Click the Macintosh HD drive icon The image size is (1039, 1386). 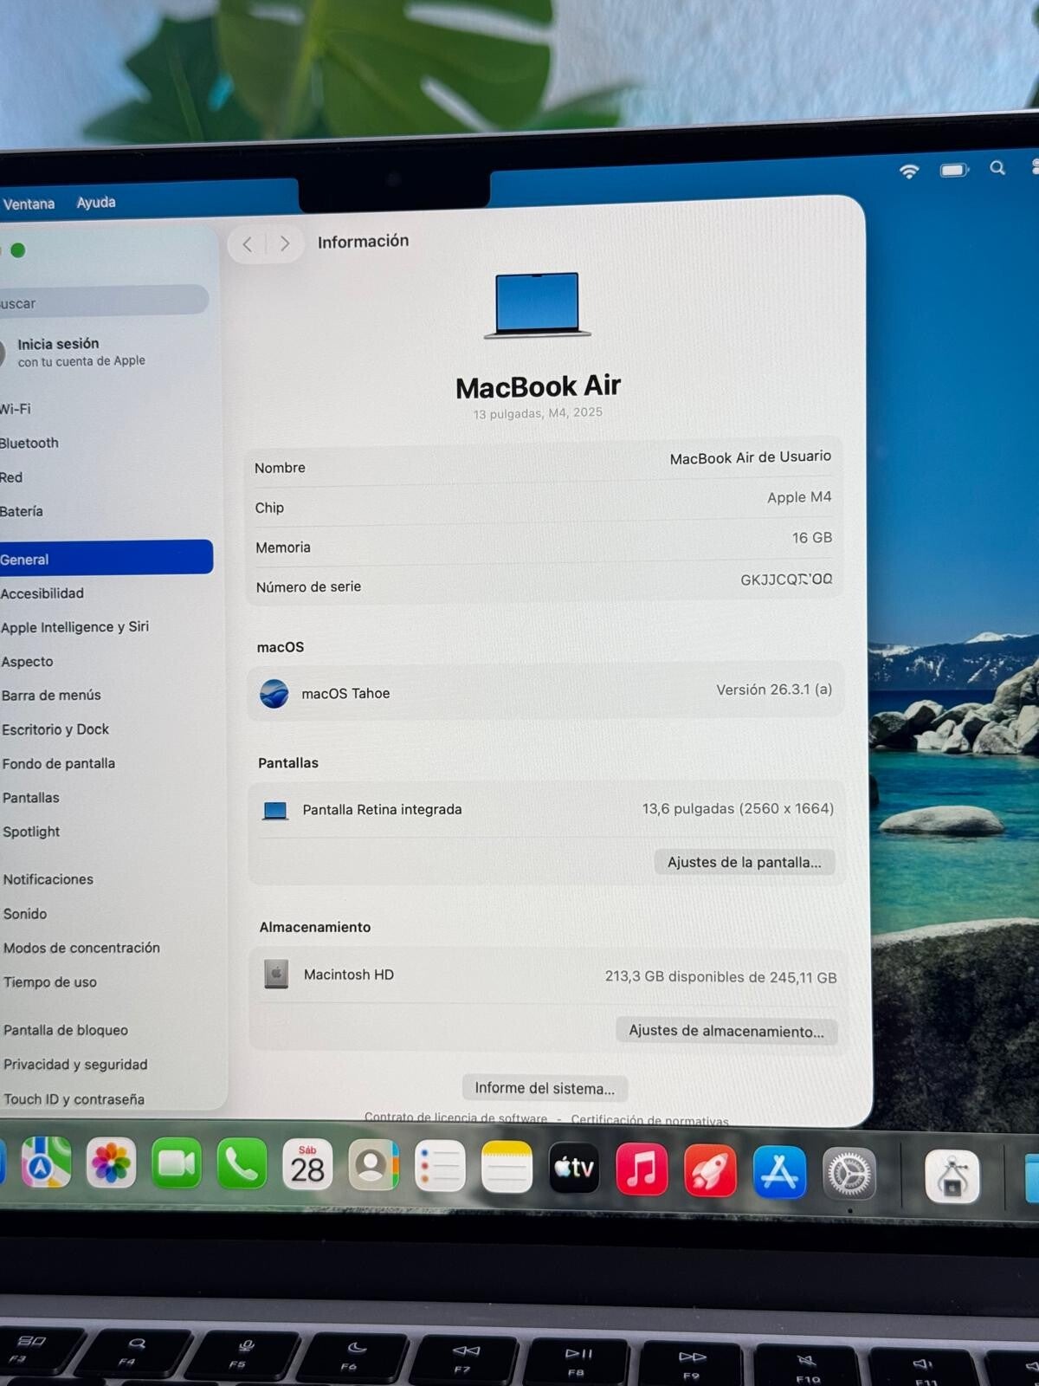[x=276, y=975]
